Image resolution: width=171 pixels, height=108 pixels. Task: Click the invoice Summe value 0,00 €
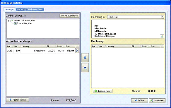click(152, 91)
